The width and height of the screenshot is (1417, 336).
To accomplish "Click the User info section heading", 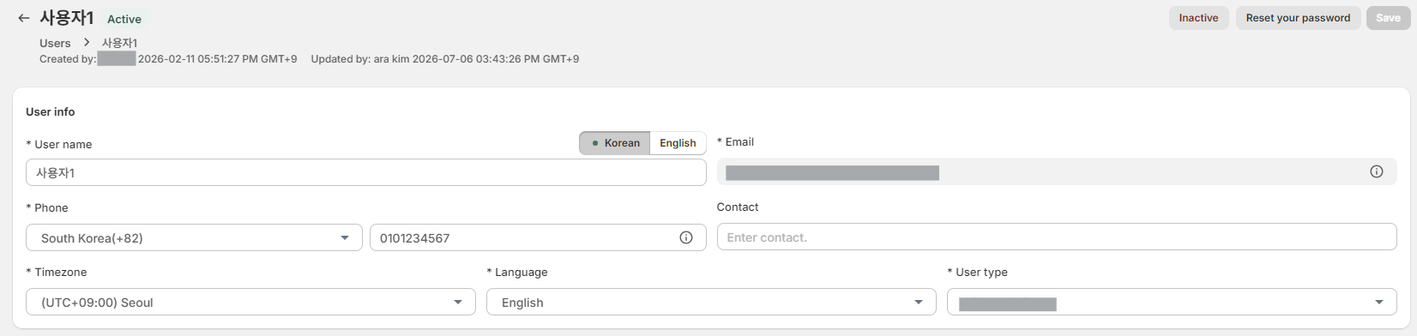I will [x=51, y=111].
